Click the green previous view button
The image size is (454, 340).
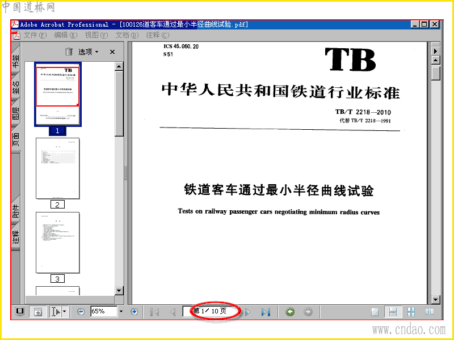290,312
